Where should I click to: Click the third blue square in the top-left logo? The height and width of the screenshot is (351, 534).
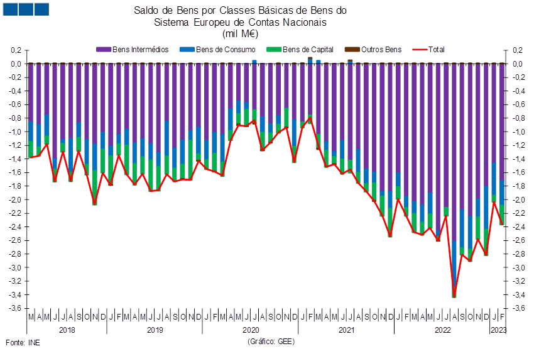pyautogui.click(x=41, y=9)
